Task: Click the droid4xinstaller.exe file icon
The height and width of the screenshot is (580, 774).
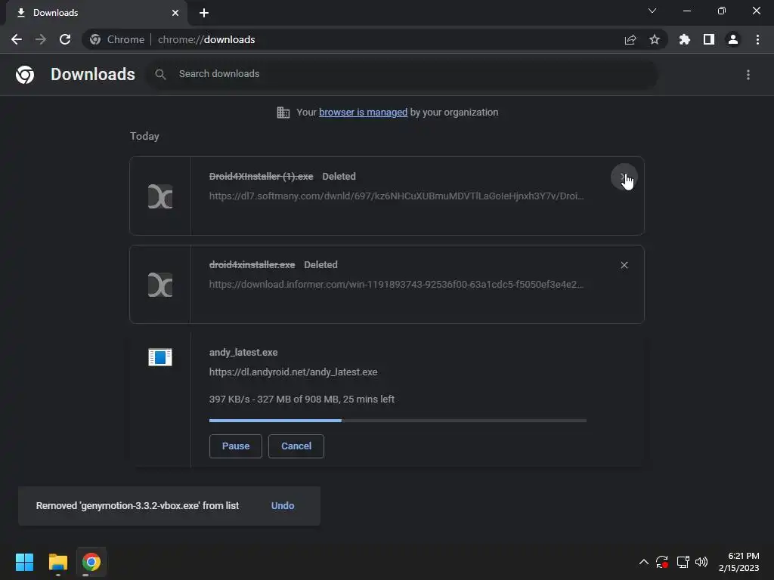Action: 160,285
